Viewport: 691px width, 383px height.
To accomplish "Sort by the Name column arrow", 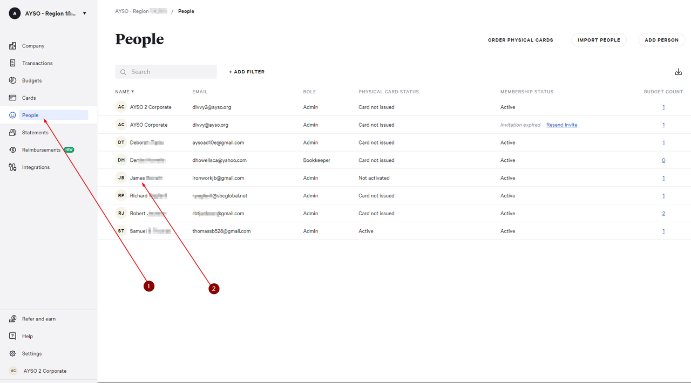I will 133,92.
